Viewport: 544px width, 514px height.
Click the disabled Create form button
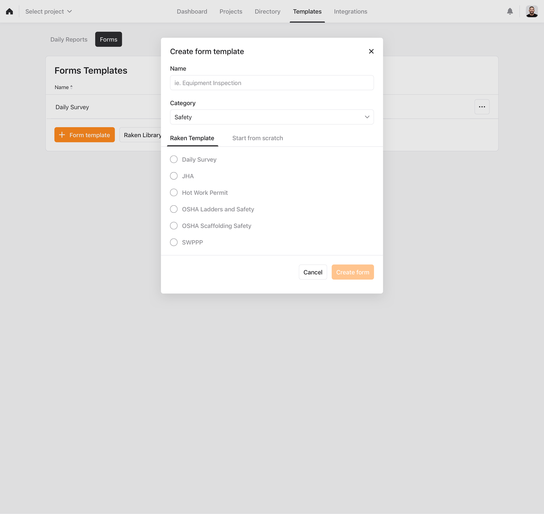(x=352, y=272)
